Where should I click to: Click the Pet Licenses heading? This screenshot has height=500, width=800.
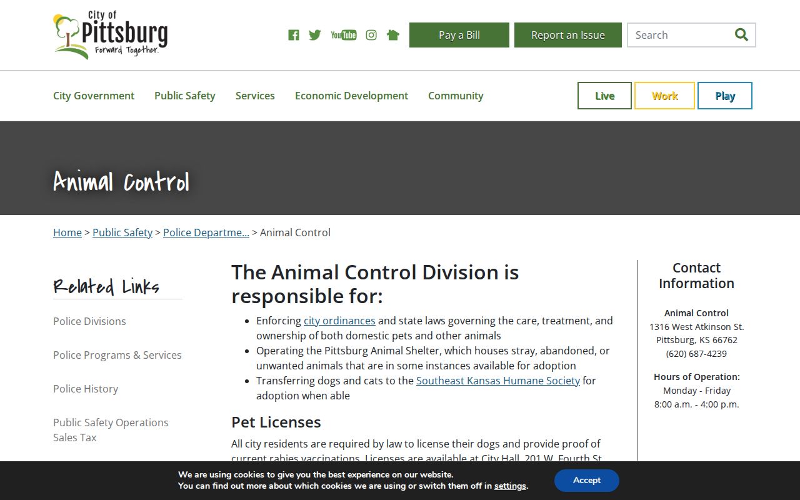pyautogui.click(x=276, y=422)
